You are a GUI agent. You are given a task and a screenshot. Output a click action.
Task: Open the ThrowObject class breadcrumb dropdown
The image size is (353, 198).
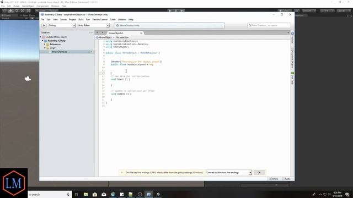[x=105, y=37]
